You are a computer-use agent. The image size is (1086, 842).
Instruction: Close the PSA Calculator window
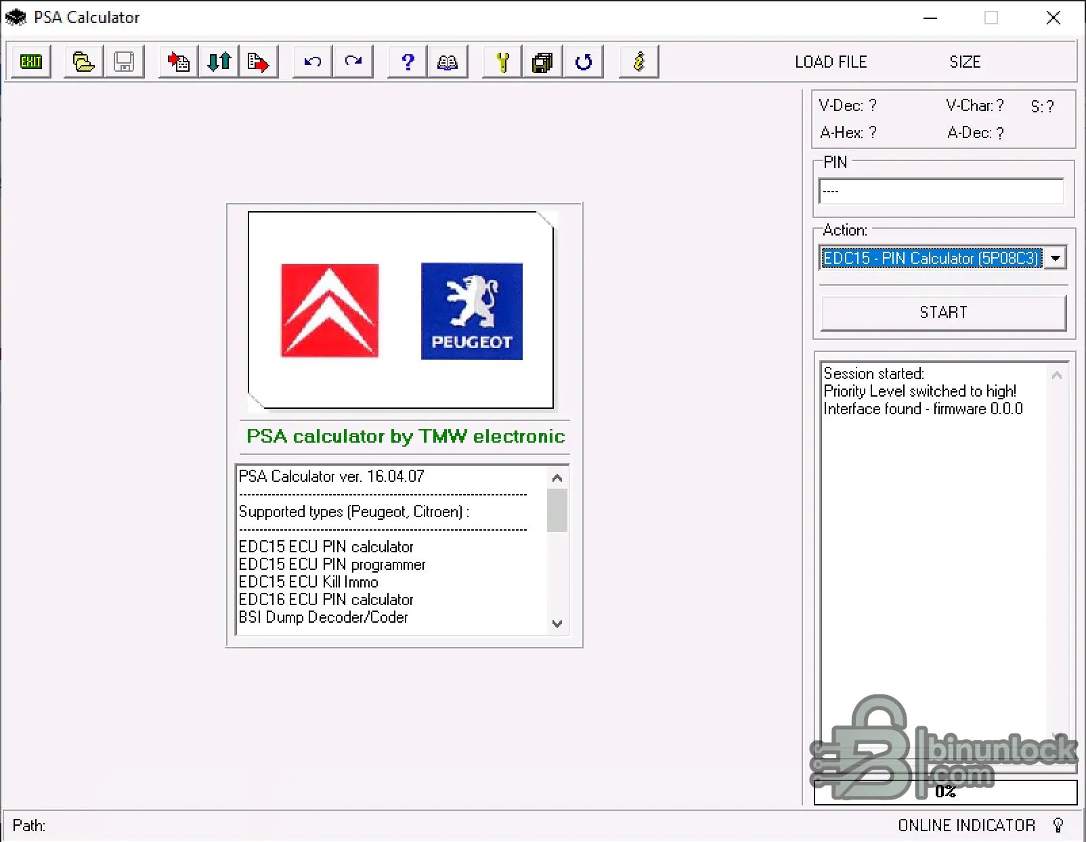(1053, 18)
